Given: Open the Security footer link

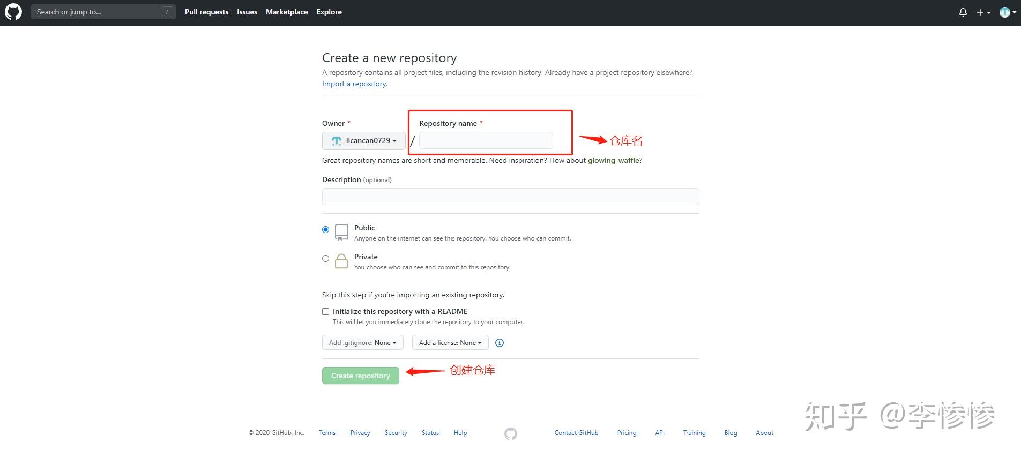Looking at the screenshot, I should [396, 433].
